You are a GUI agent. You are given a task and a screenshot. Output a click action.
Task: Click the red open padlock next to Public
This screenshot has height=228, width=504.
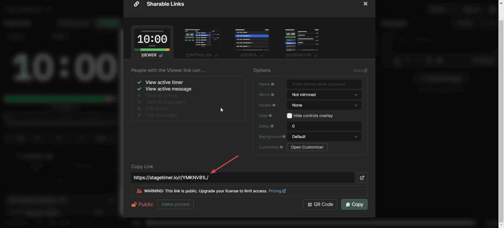[x=134, y=204]
